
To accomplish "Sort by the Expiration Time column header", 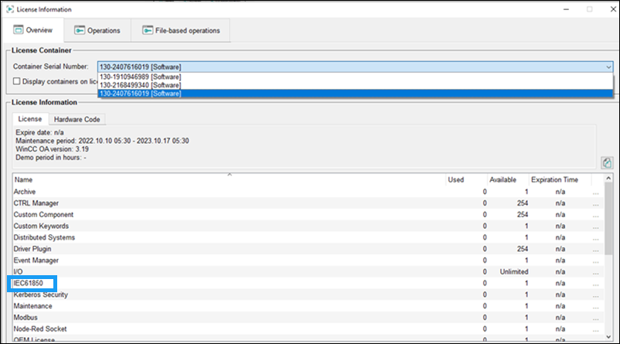I will (555, 179).
